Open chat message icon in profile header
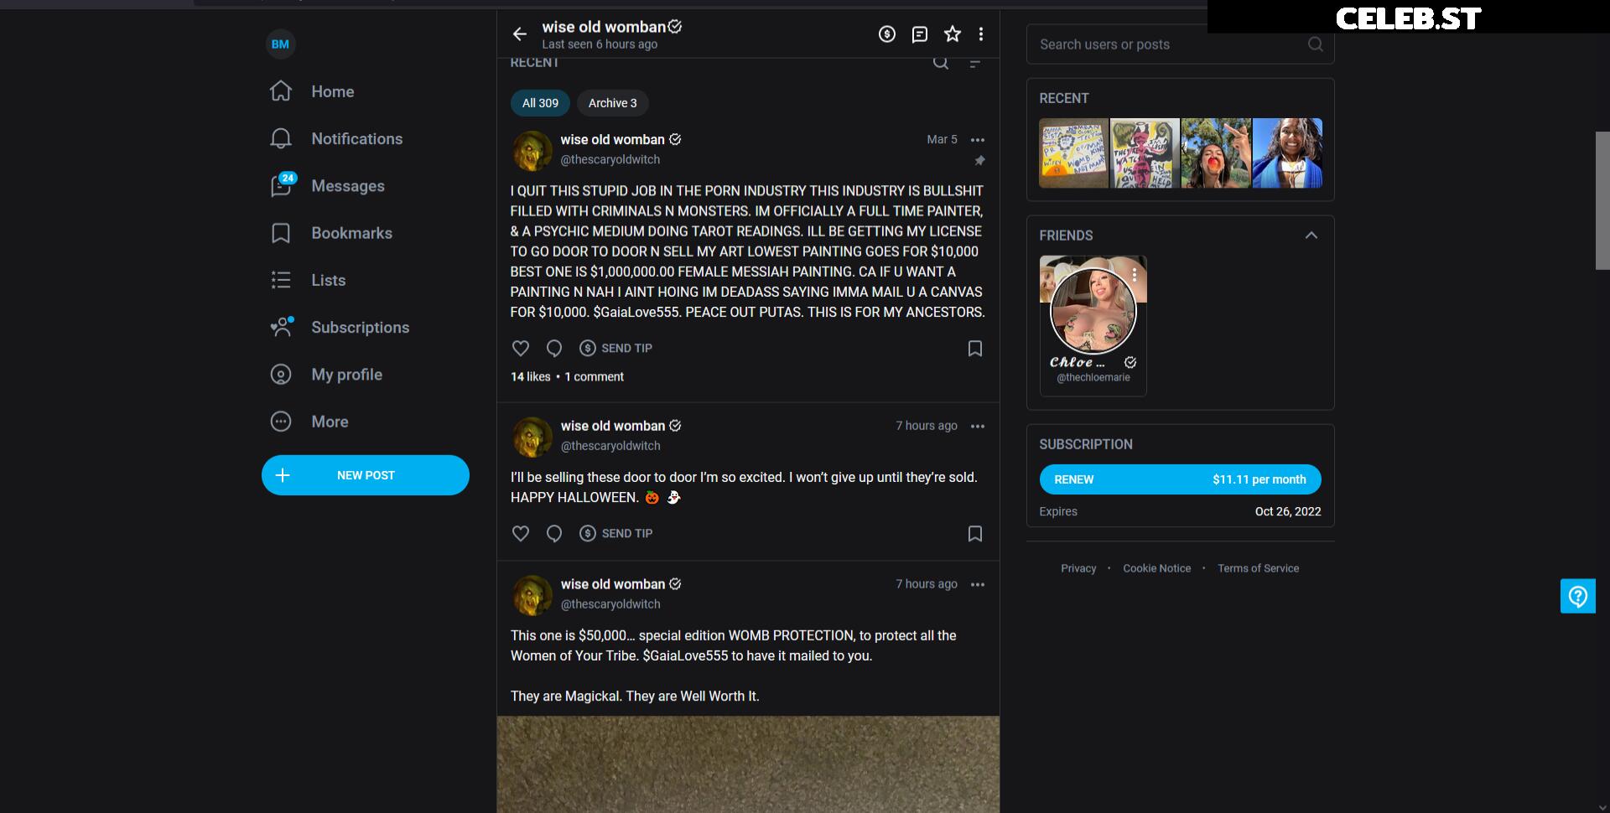Viewport: 1610px width, 813px height. tap(920, 34)
